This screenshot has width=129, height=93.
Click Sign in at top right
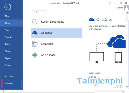119,8
